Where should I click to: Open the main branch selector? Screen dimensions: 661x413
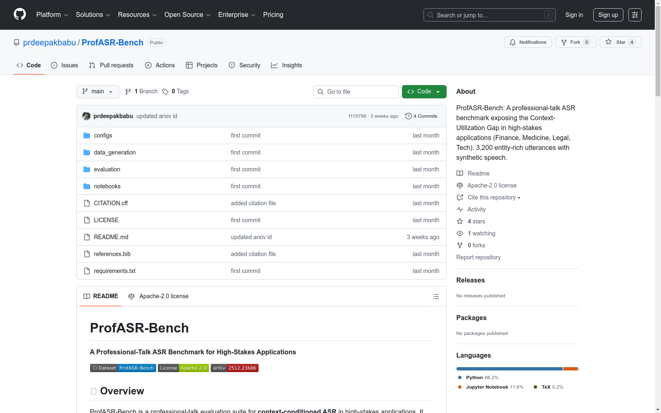click(98, 92)
